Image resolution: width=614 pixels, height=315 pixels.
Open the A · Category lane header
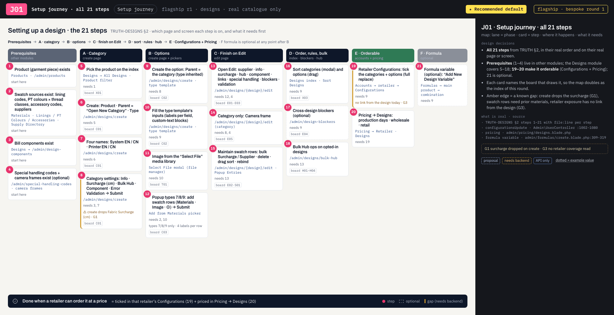(x=111, y=55)
